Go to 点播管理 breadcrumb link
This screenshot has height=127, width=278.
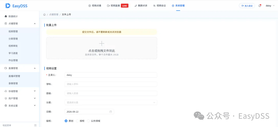[x=54, y=14]
